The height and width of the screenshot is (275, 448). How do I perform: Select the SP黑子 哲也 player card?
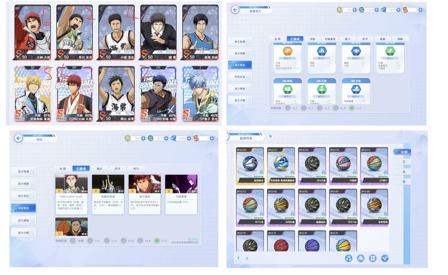(x=201, y=94)
